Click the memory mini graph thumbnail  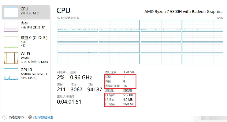[11, 27]
